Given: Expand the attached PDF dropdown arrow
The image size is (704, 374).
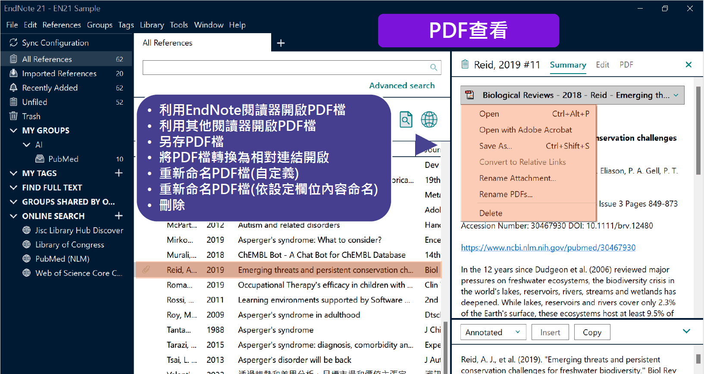Looking at the screenshot, I should [676, 95].
